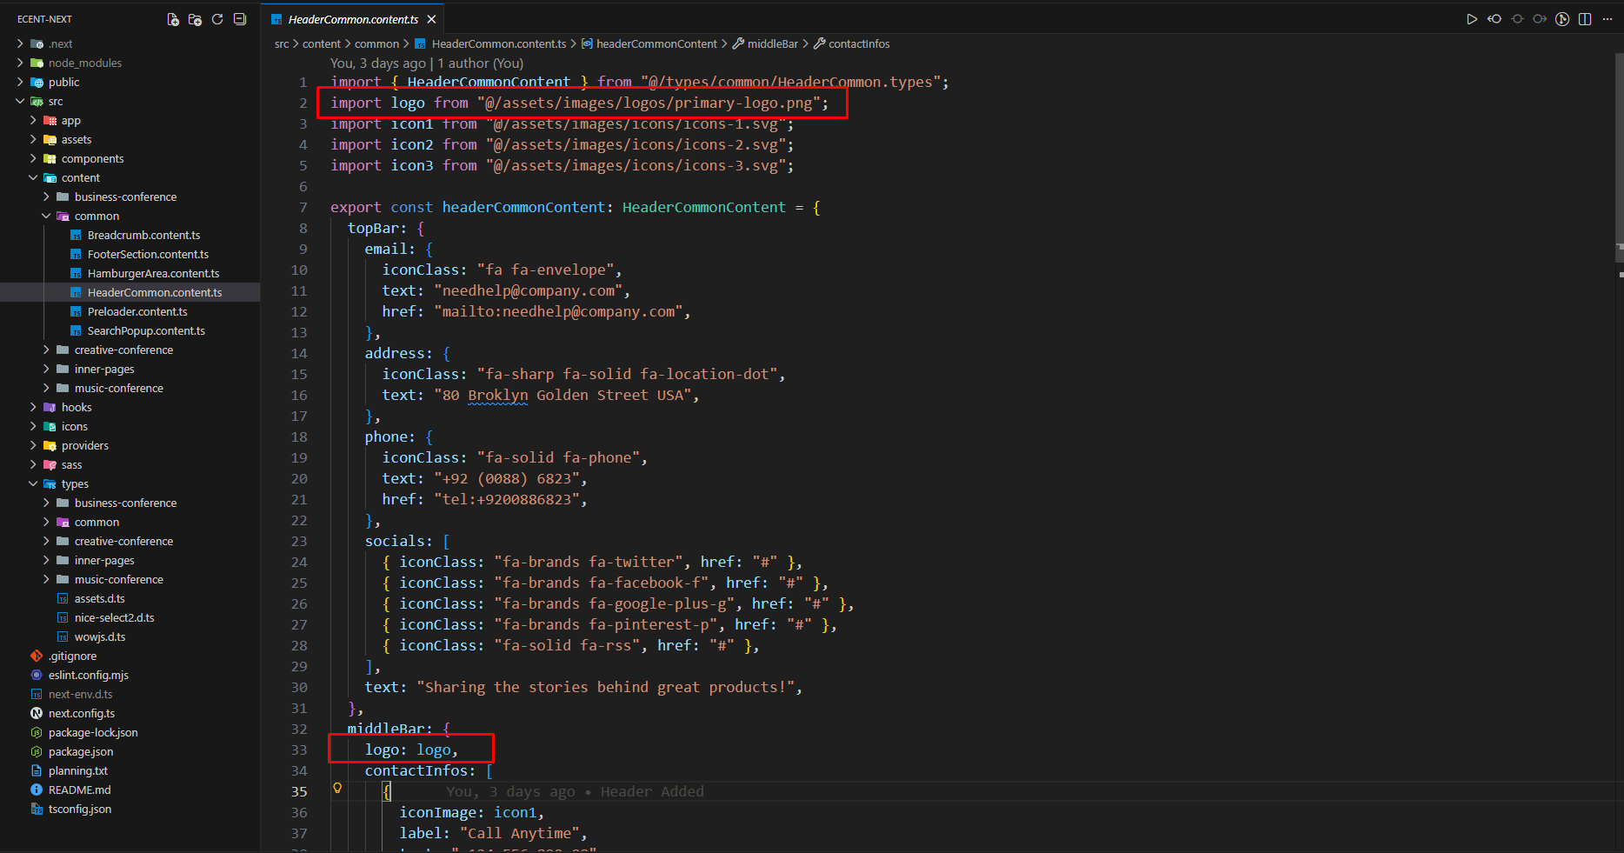
Task: Run the current file with play icon
Action: point(1472,19)
